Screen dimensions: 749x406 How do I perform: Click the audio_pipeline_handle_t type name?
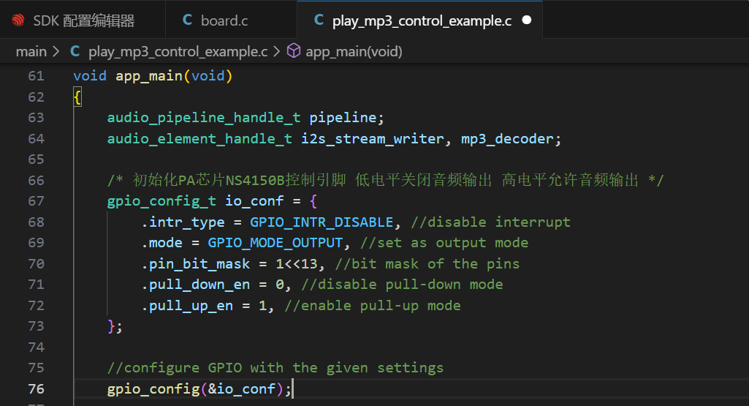[203, 118]
